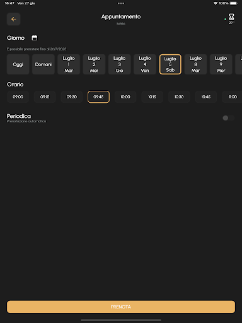
Task: Select the 09:00 time slot
Action: point(18,97)
